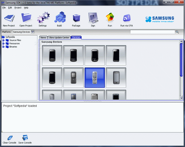Click the Run toolbar icon
Screen dimensions: 185x147
(x=110, y=18)
